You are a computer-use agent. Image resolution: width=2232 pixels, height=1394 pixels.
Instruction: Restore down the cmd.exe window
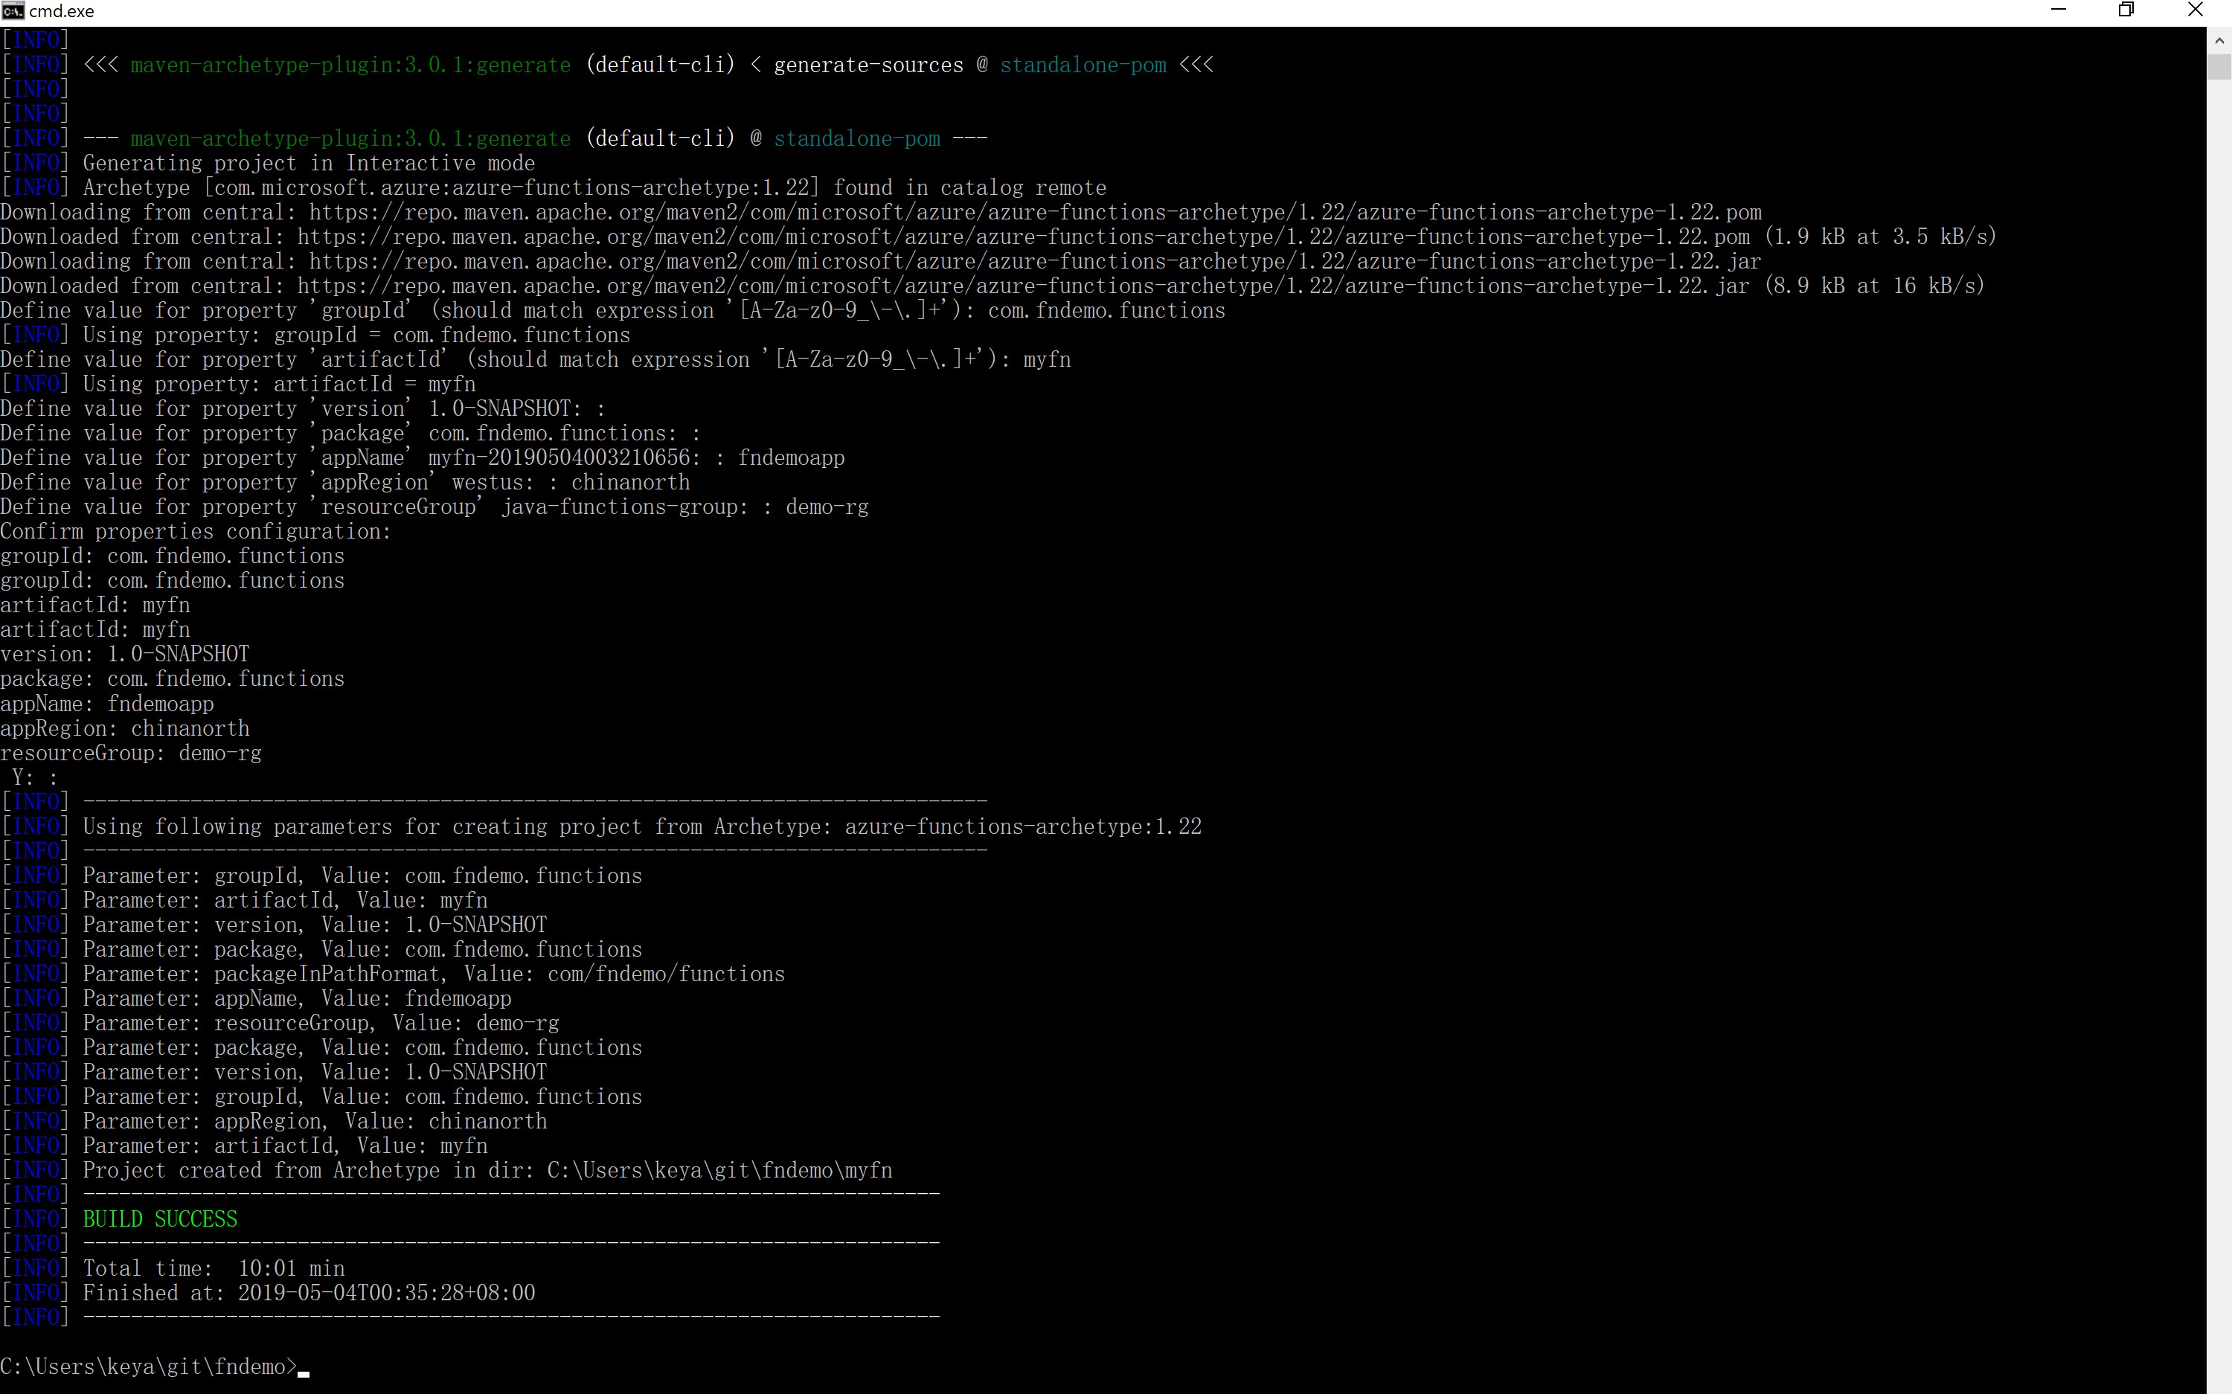coord(2127,10)
